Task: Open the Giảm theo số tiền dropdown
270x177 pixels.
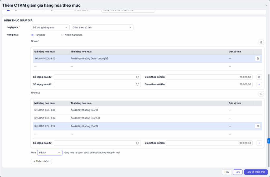Action: pyautogui.click(x=102, y=27)
